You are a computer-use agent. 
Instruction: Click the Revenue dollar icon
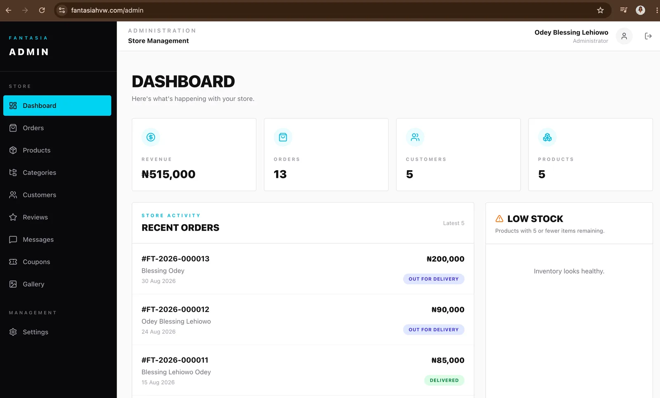[x=151, y=137]
